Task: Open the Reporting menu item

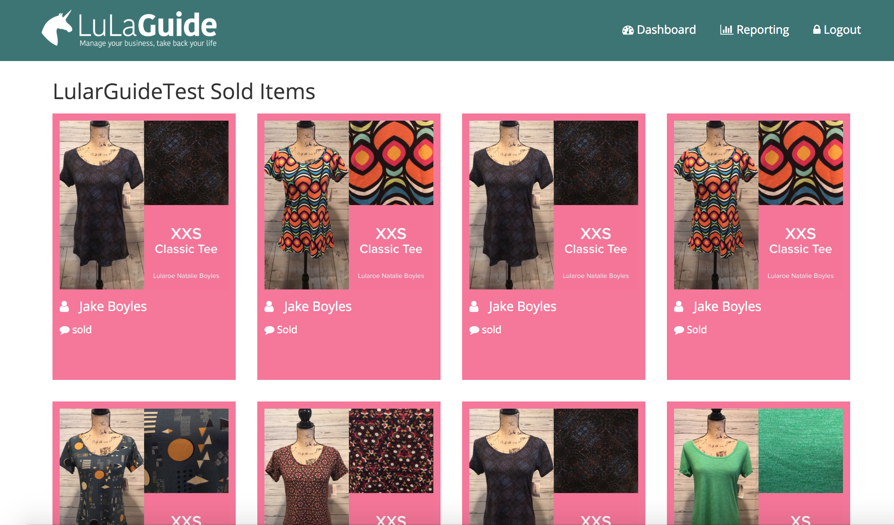Action: pos(762,30)
